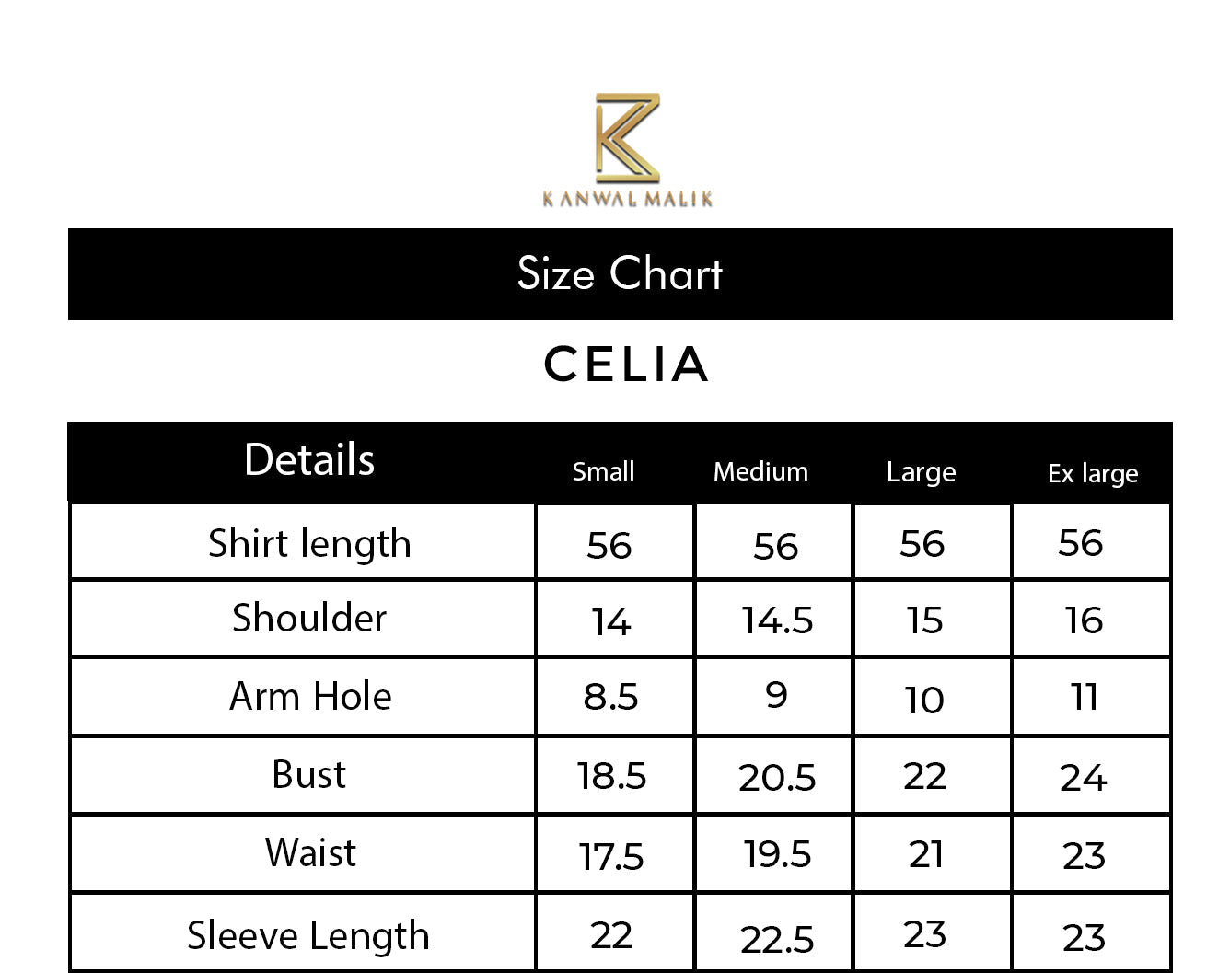The height and width of the screenshot is (973, 1230).
Task: Click the Bust row label
Action: click(x=309, y=774)
